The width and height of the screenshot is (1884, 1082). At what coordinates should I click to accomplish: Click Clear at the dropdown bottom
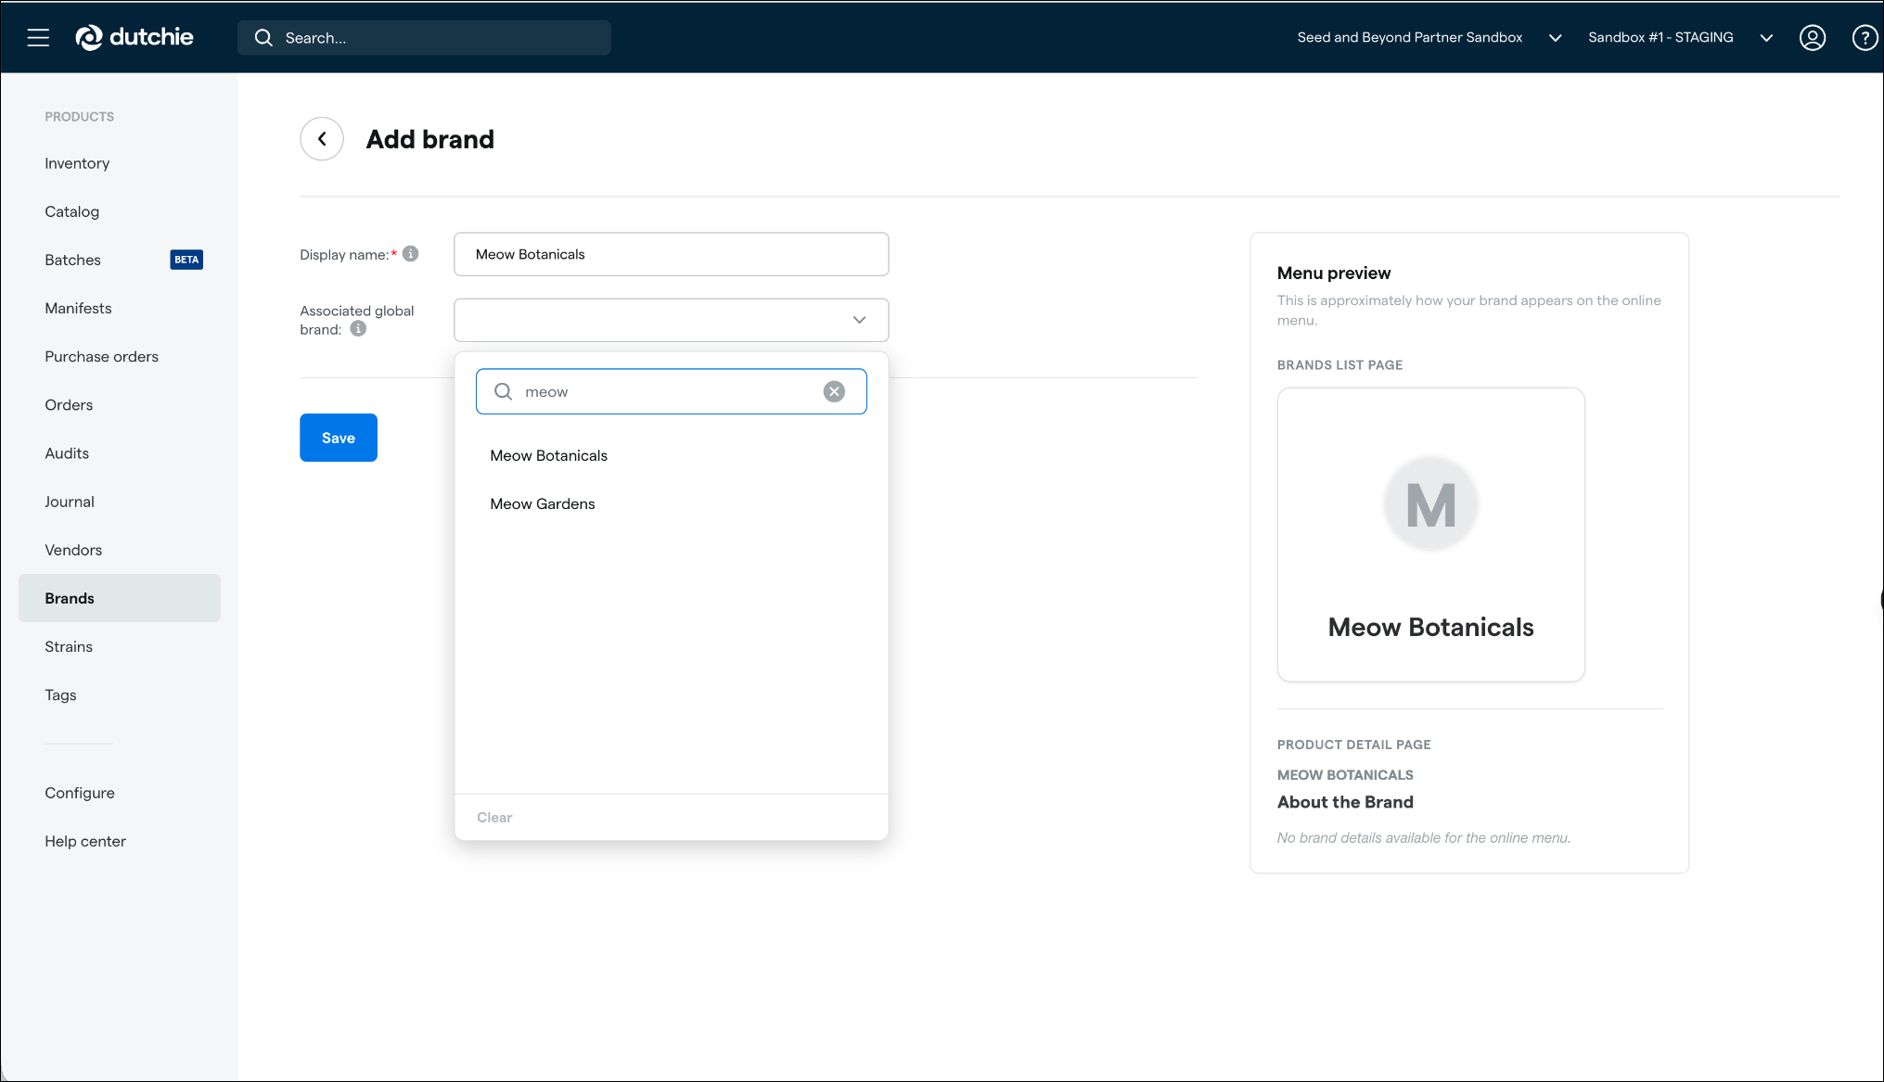(494, 817)
